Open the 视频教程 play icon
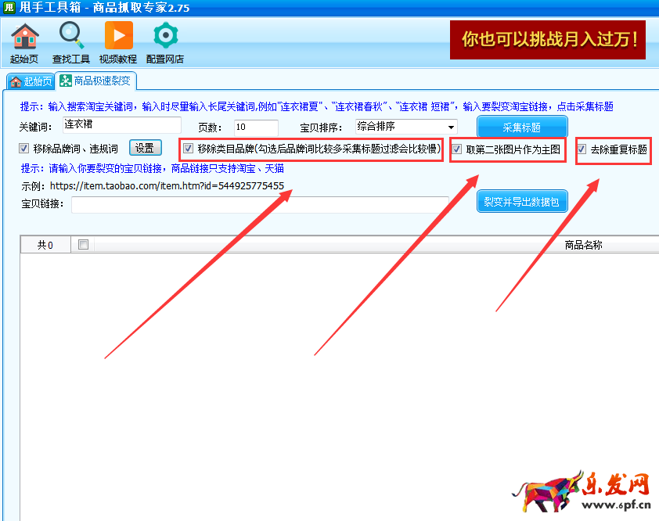This screenshot has height=521, width=659. (x=118, y=37)
